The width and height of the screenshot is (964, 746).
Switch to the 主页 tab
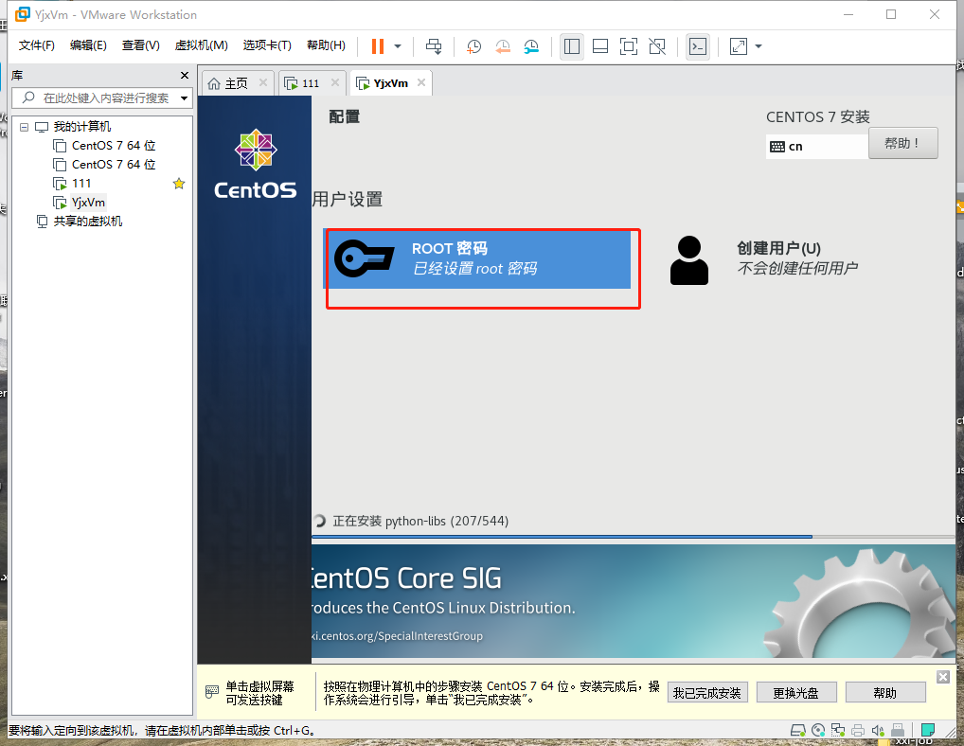[236, 83]
